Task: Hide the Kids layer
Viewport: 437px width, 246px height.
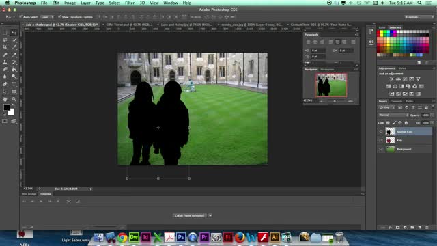Action: tap(381, 140)
